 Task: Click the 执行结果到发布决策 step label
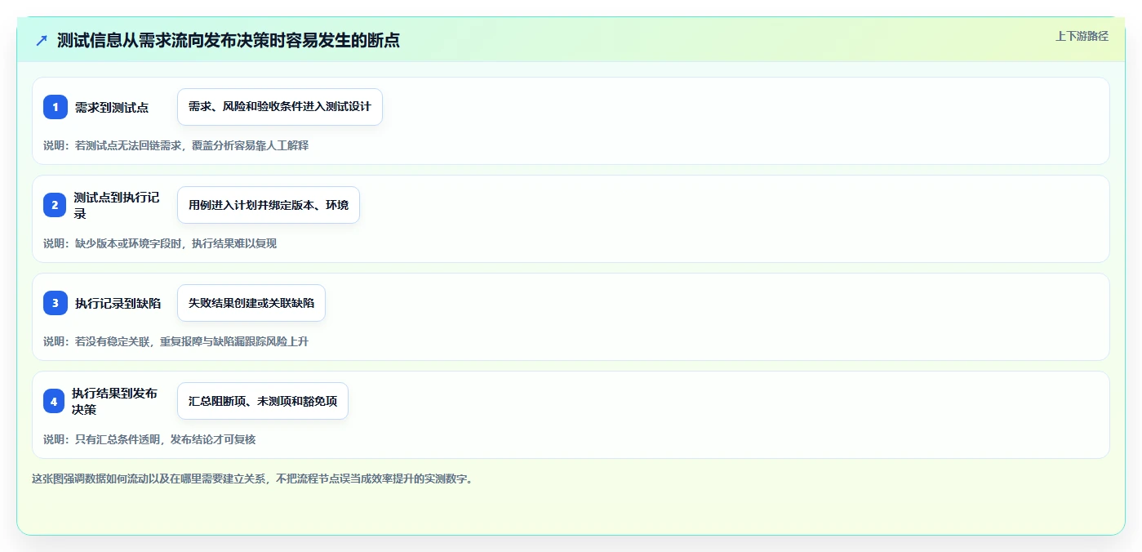coord(116,401)
